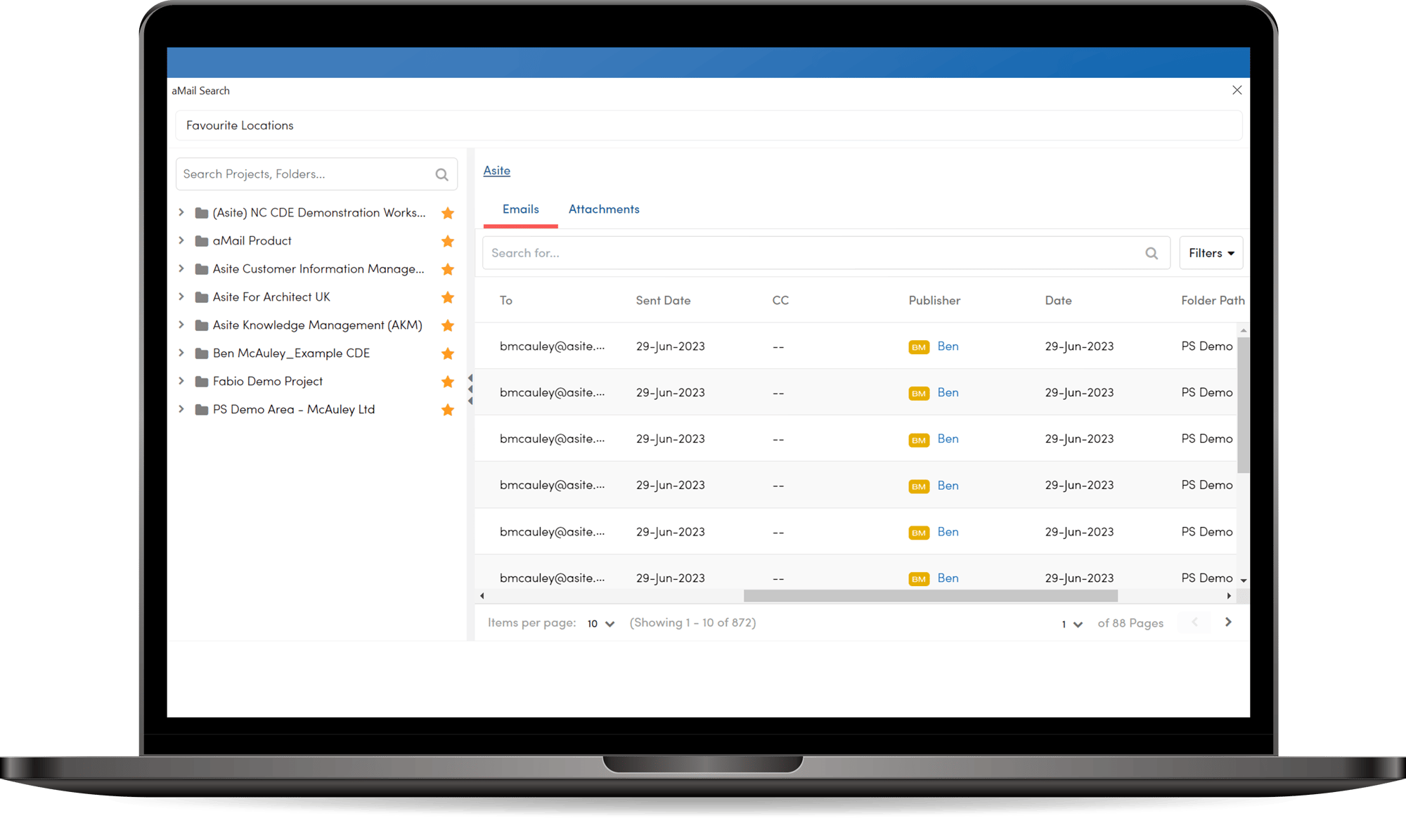Select (Asite) NC CDE Demonstration Works folder
1406x818 pixels.
pyautogui.click(x=319, y=213)
